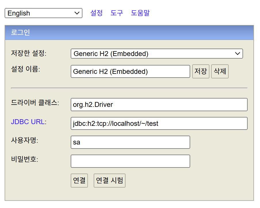Screen dimensions: 260x208
Task: Open the 도움말 (Help) link
Action: tap(140, 13)
